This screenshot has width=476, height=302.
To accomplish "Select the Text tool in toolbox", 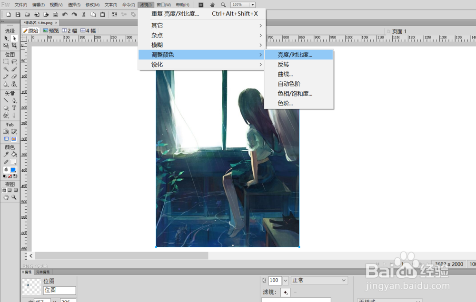I will 14,107.
